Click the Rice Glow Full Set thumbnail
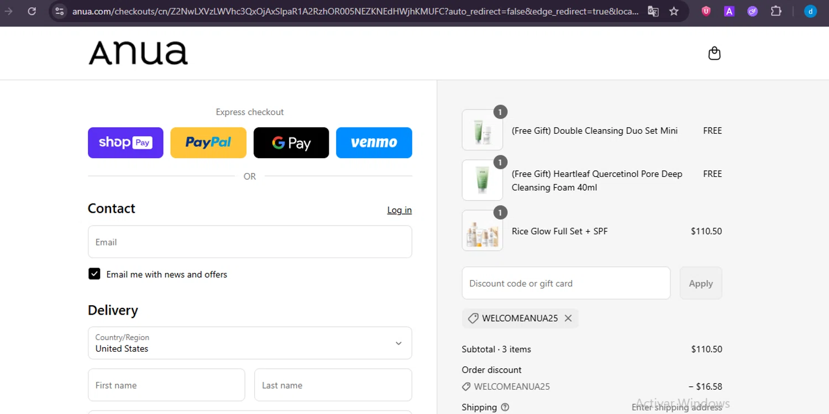 tap(482, 230)
